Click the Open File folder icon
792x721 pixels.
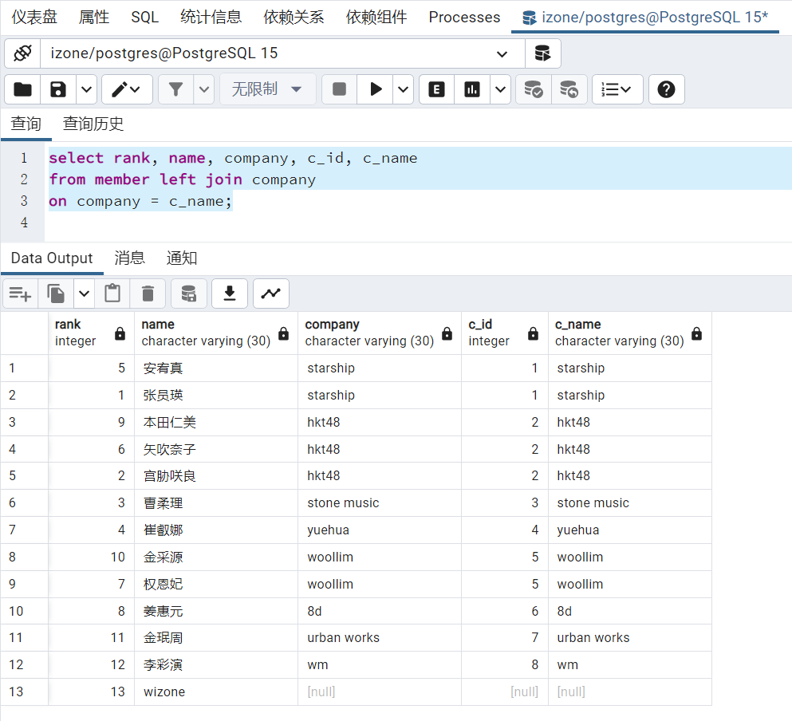[22, 89]
